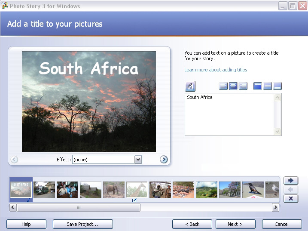Go to next picture arrow in preview
Screen dimensions: 308x231
pyautogui.click(x=164, y=160)
